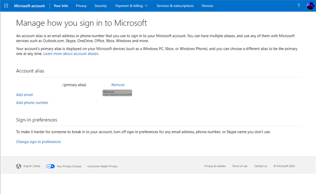This screenshot has height=194, width=316.
Task: View the Terms of use
Action: (x=240, y=166)
